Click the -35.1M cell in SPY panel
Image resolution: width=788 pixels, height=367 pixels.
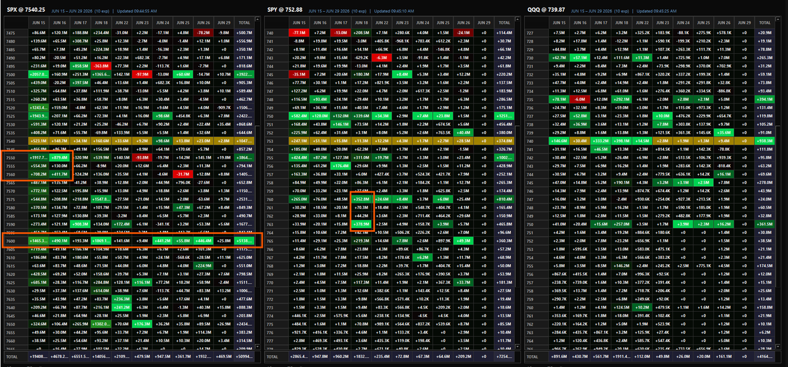299,75
